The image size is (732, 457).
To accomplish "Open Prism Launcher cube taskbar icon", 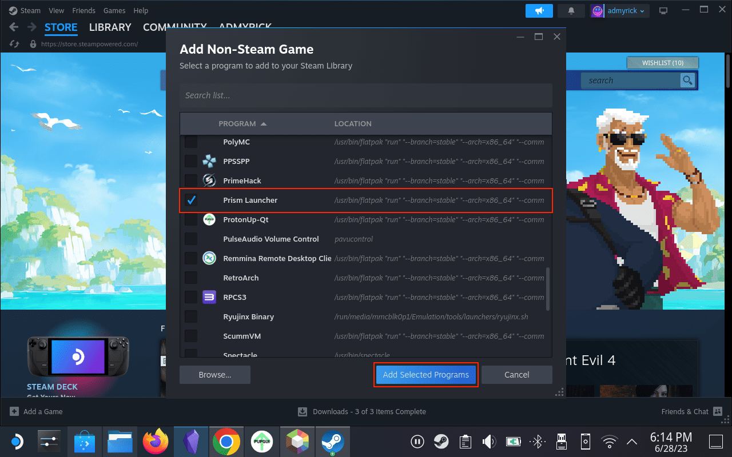I will point(297,442).
